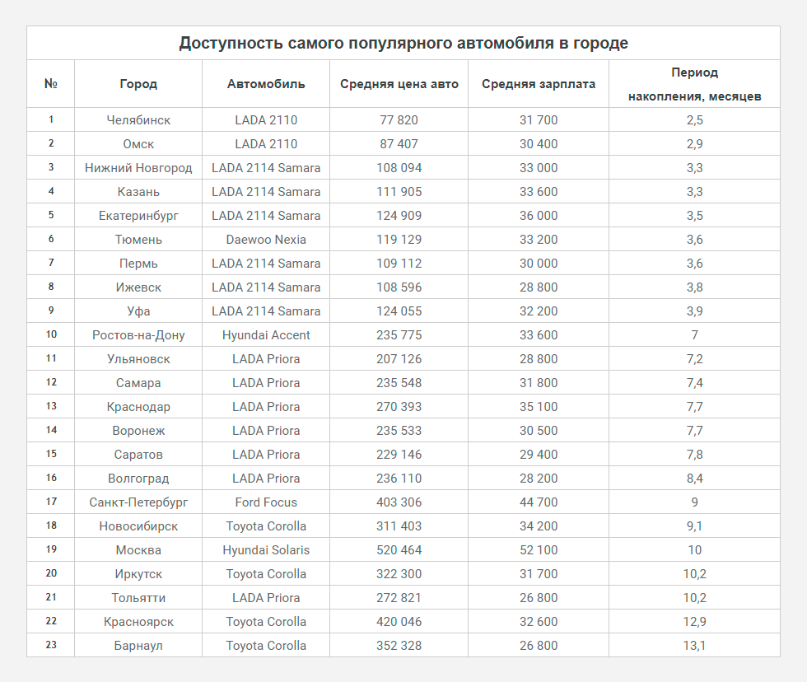Image resolution: width=807 pixels, height=682 pixels.
Task: Click the row number '10'
Action: pyautogui.click(x=51, y=334)
